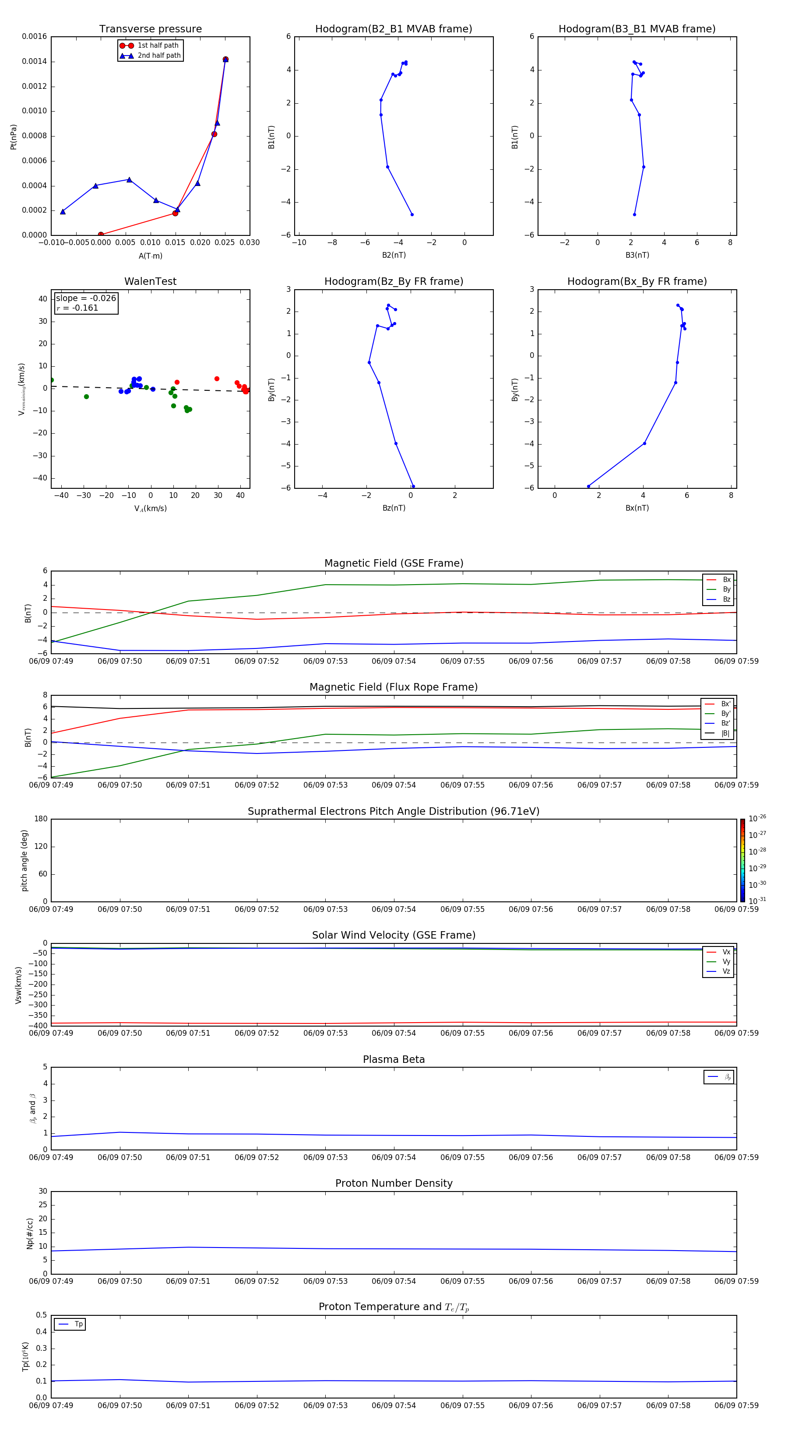This screenshot has width=788, height=1444.
Task: Click the "Proton Temperature and Te/Tp" title
Action: click(x=394, y=1307)
